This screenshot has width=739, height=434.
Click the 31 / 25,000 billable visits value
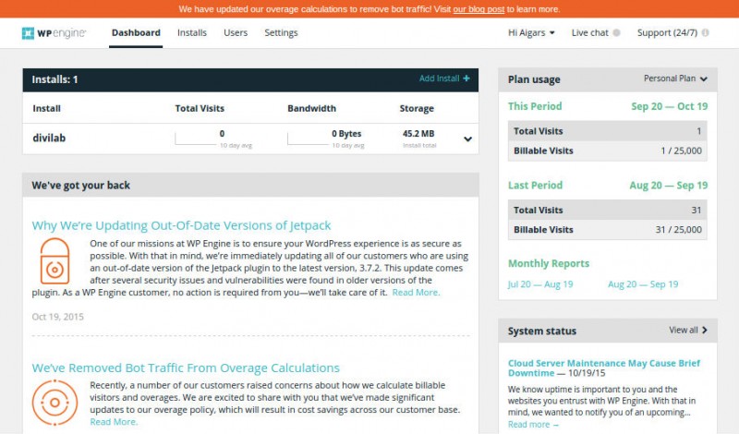tap(678, 230)
